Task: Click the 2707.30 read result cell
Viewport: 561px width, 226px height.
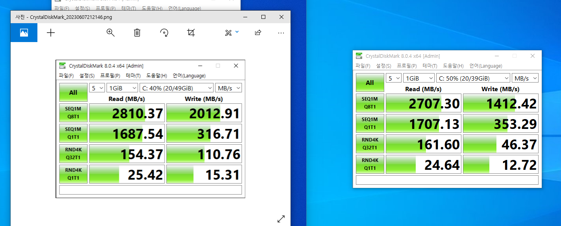Action: click(423, 103)
